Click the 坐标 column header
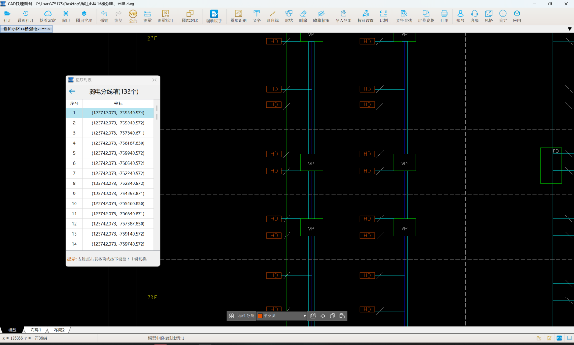 (118, 104)
